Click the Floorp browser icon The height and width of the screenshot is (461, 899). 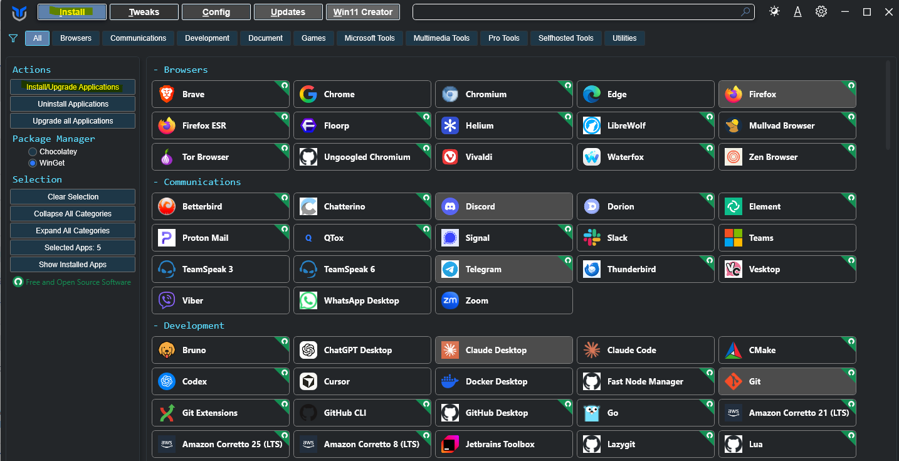tap(308, 125)
